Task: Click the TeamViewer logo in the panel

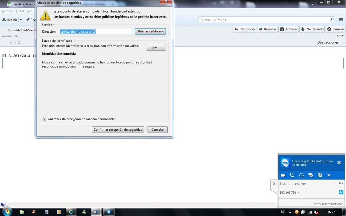Action: pos(285,163)
